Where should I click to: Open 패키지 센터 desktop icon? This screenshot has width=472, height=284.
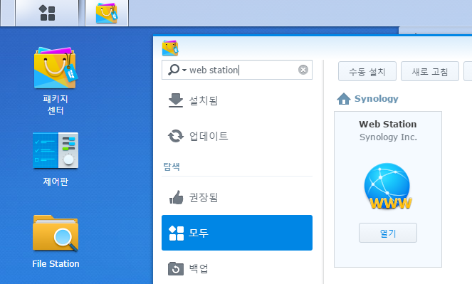pos(56,80)
